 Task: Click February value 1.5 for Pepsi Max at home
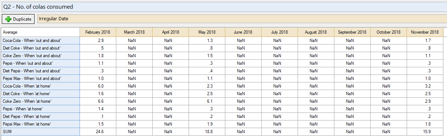(98, 124)
